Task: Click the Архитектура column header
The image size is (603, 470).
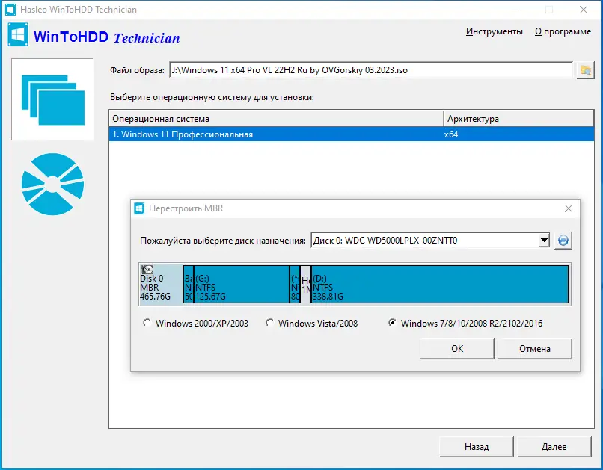Action: [518, 119]
